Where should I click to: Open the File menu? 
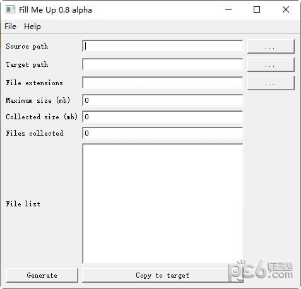(10, 27)
